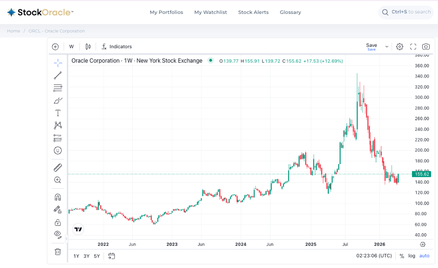The height and width of the screenshot is (268, 438).
Task: Choose the Text annotation tool
Action: [x=58, y=113]
